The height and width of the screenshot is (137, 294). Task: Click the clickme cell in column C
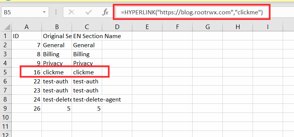[x=87, y=72]
